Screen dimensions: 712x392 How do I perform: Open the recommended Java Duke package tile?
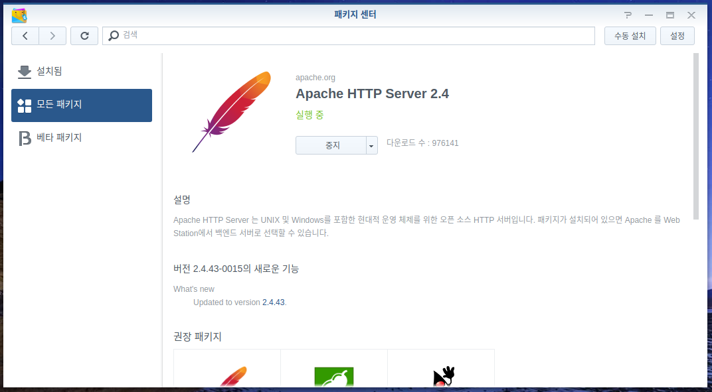point(441,368)
